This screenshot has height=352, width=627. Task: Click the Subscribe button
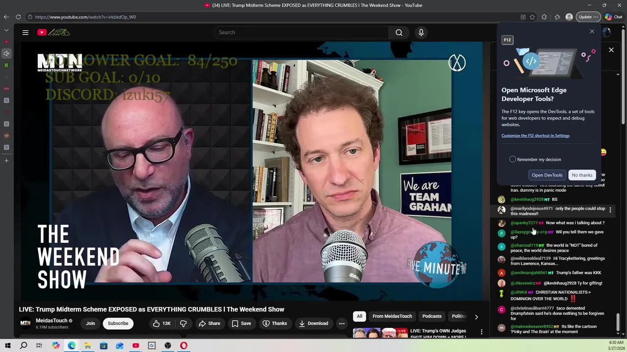tap(118, 323)
